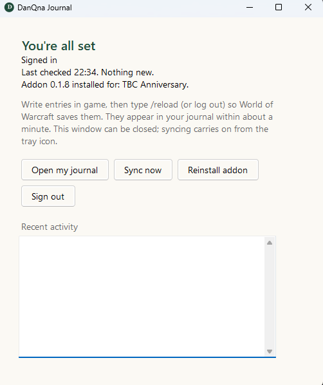Click the 'Write entries in game' instructions paragraph
The height and width of the screenshot is (385, 323).
pos(147,123)
